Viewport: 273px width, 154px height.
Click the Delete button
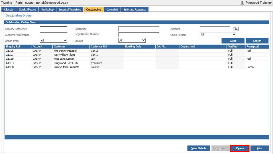coord(240,148)
